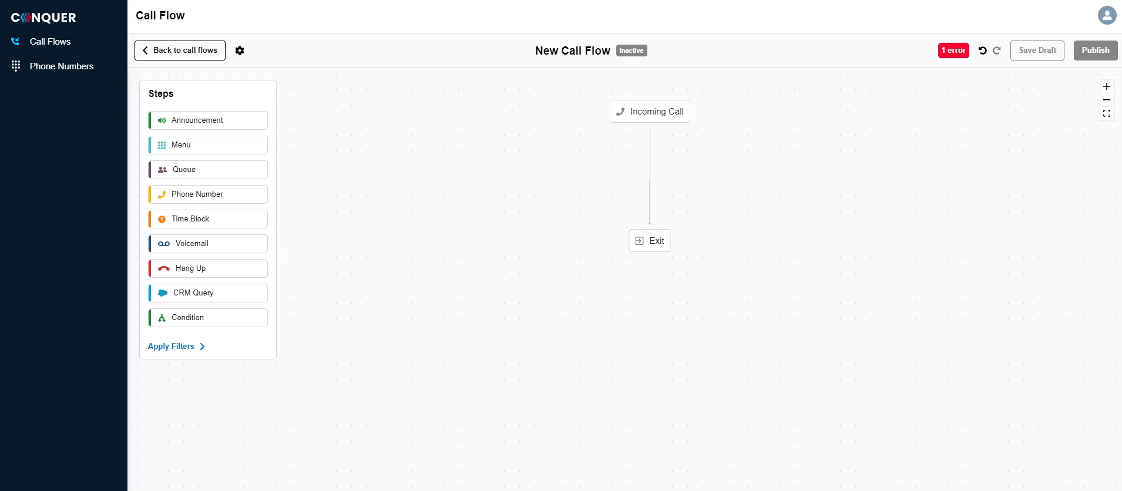Screen dimensions: 1122x491
Task: Click the back arrow chevron icon
Action: 145,51
